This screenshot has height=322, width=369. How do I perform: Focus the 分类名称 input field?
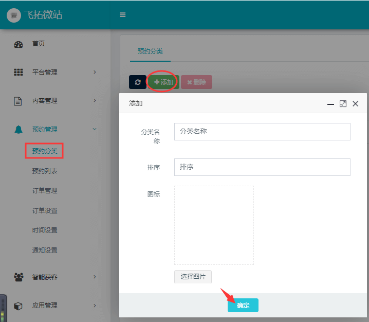262,132
